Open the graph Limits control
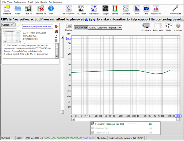 [168, 26]
